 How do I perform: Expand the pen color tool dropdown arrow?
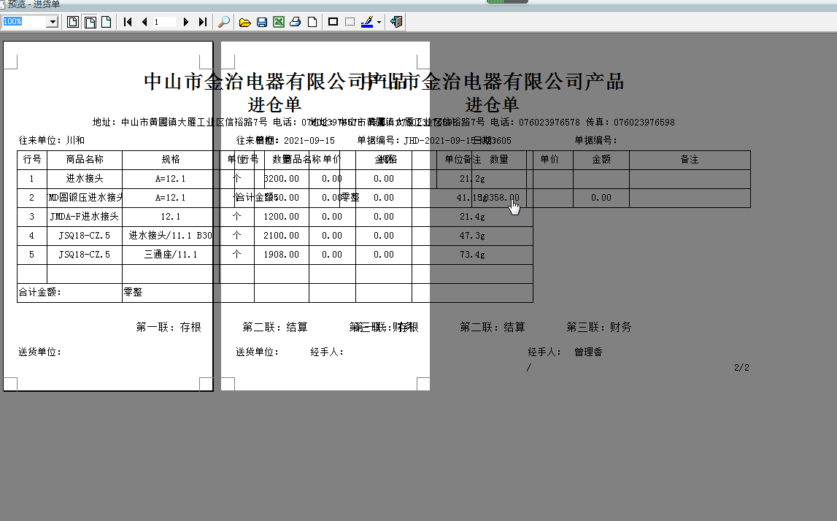click(x=379, y=23)
